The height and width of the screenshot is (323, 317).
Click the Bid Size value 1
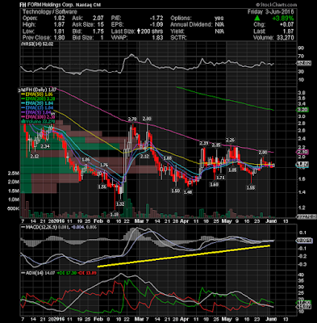(x=102, y=38)
